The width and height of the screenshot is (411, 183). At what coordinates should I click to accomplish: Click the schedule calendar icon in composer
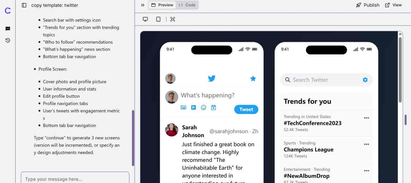214,108
